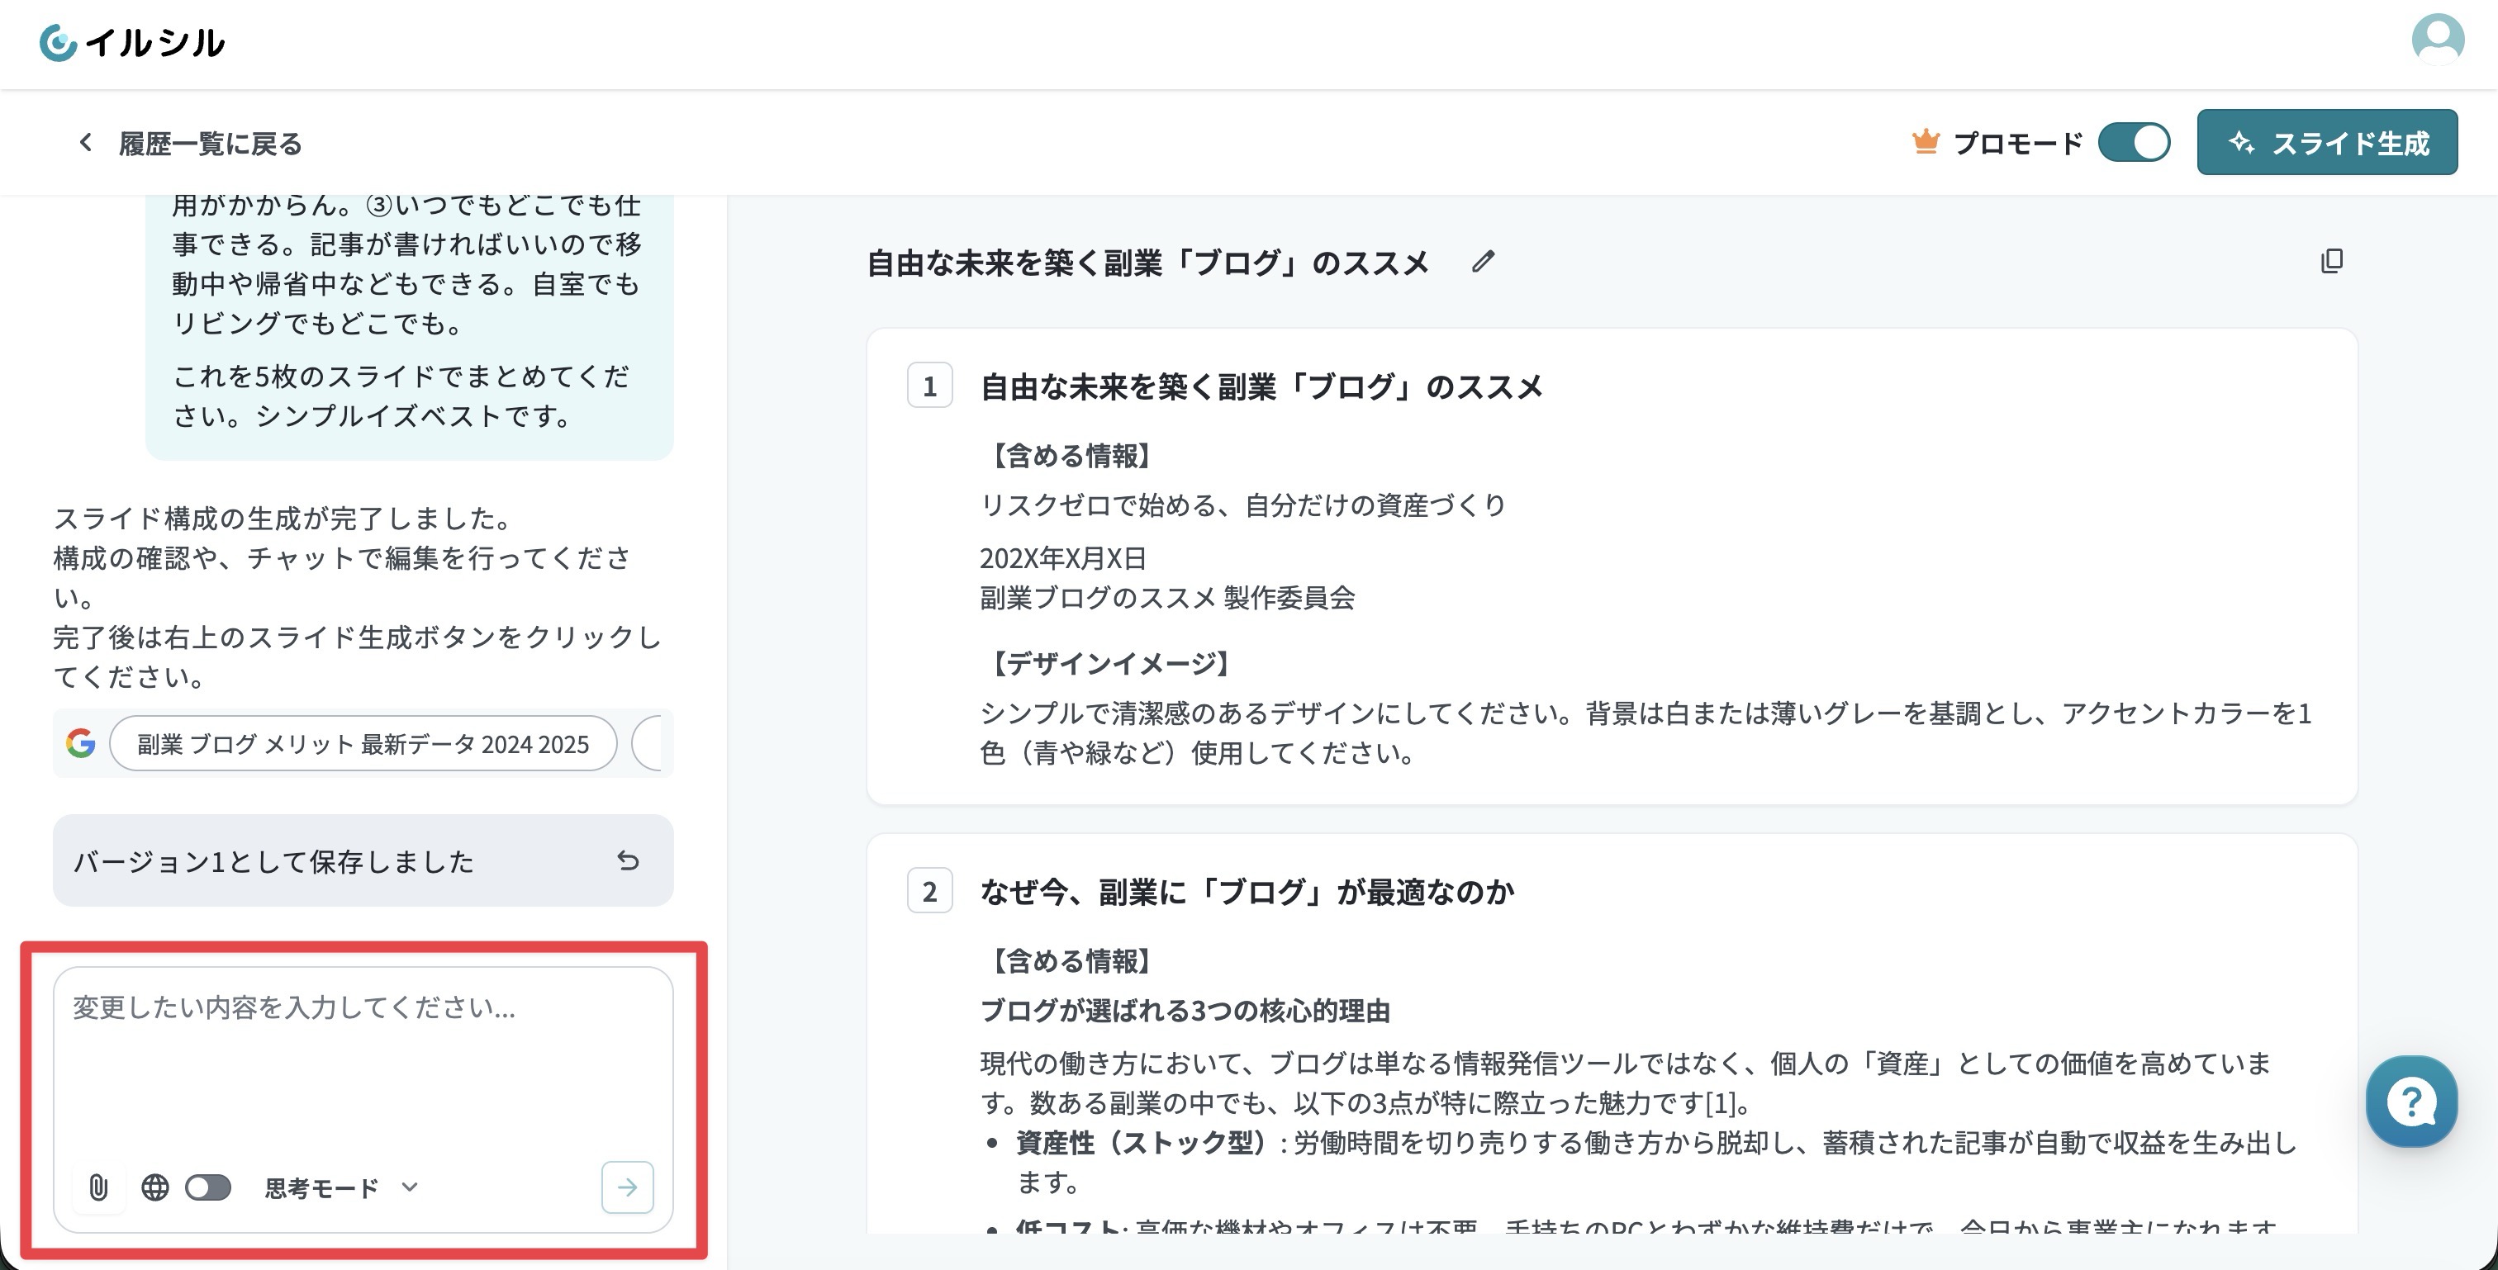Click the crown icon beside プロモード
This screenshot has height=1270, width=2498.
(x=1926, y=143)
